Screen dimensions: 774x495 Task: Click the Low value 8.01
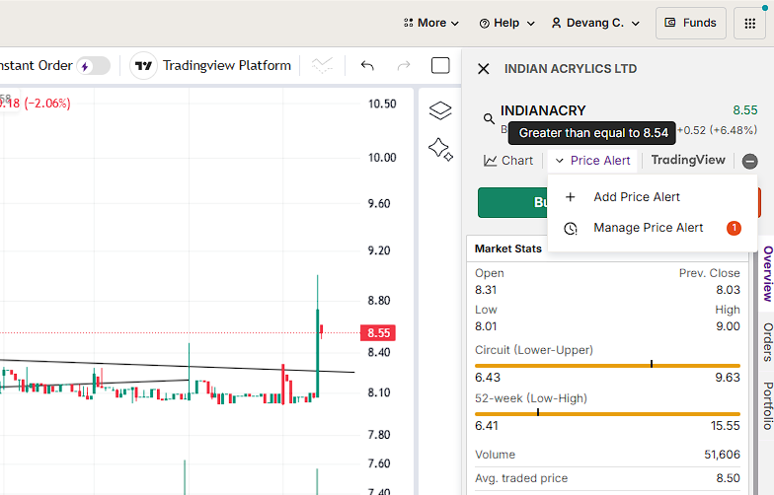click(486, 326)
